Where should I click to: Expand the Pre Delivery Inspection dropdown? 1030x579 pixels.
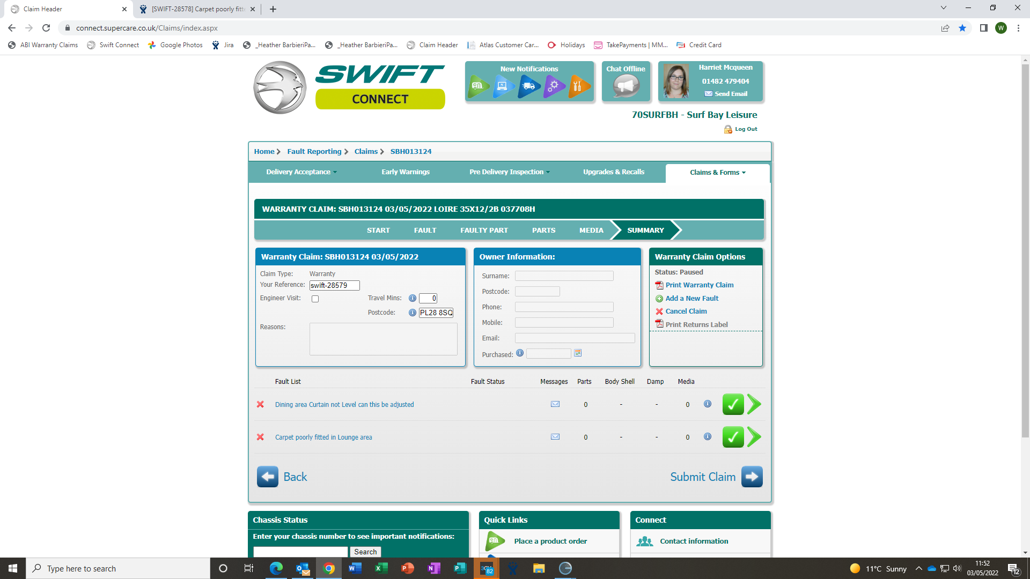[510, 172]
